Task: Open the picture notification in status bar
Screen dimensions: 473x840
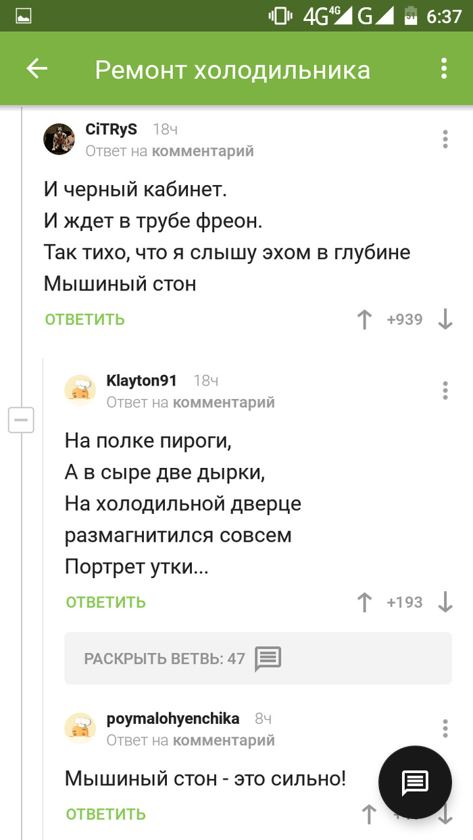Action: (x=24, y=15)
